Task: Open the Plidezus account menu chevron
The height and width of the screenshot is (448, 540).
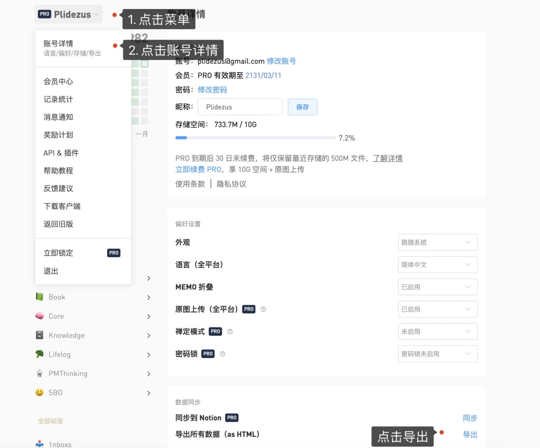Action: click(x=97, y=14)
